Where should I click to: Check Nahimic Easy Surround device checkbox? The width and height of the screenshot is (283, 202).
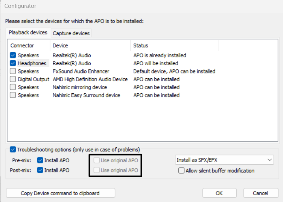(x=13, y=95)
